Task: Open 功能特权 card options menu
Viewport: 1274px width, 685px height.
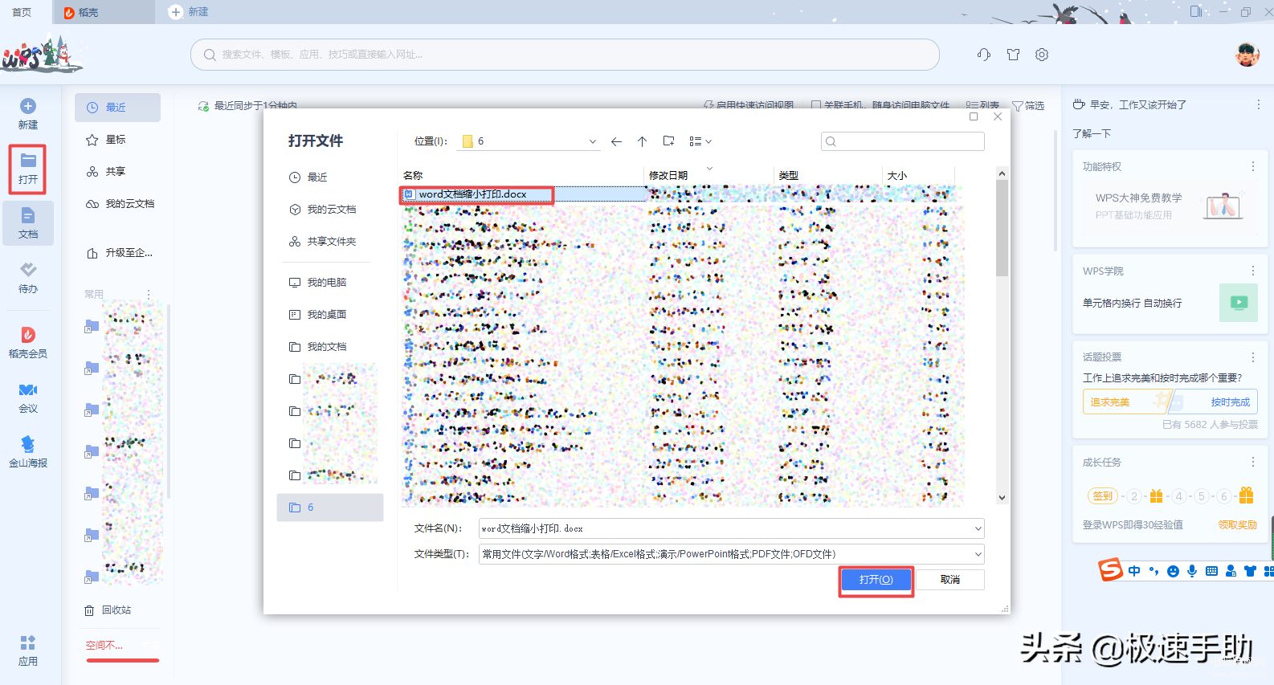Action: (x=1252, y=166)
